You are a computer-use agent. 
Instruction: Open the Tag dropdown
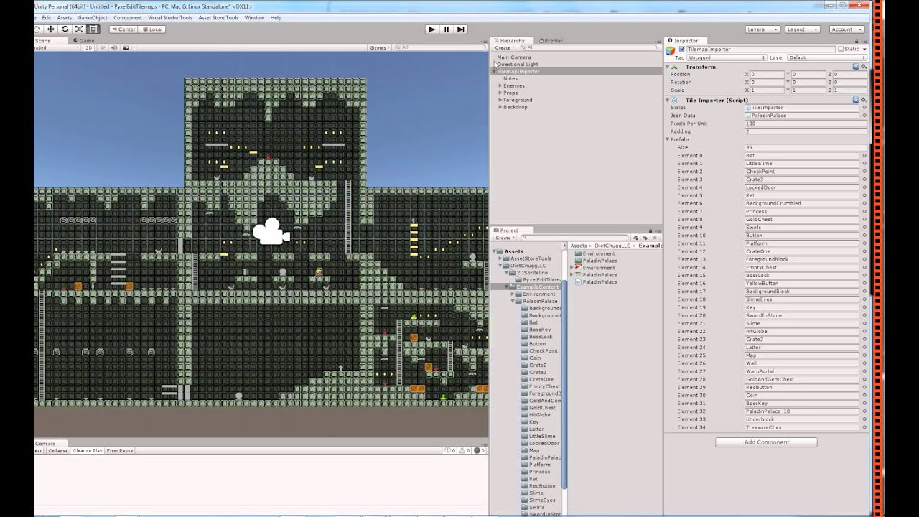click(727, 57)
